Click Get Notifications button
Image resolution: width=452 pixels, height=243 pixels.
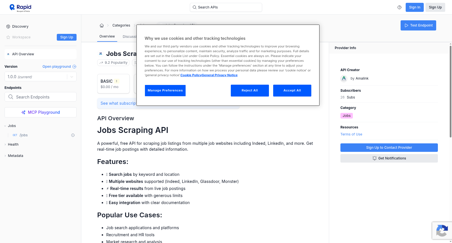tap(389, 158)
